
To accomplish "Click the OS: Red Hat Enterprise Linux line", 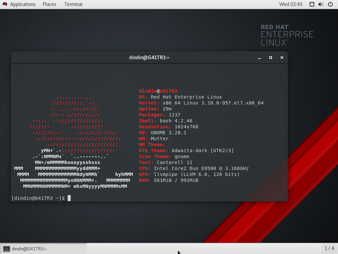I will point(181,97).
